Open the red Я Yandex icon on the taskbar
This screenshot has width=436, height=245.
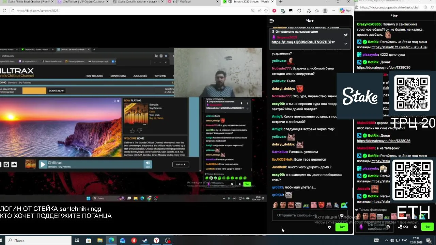pos(134,240)
